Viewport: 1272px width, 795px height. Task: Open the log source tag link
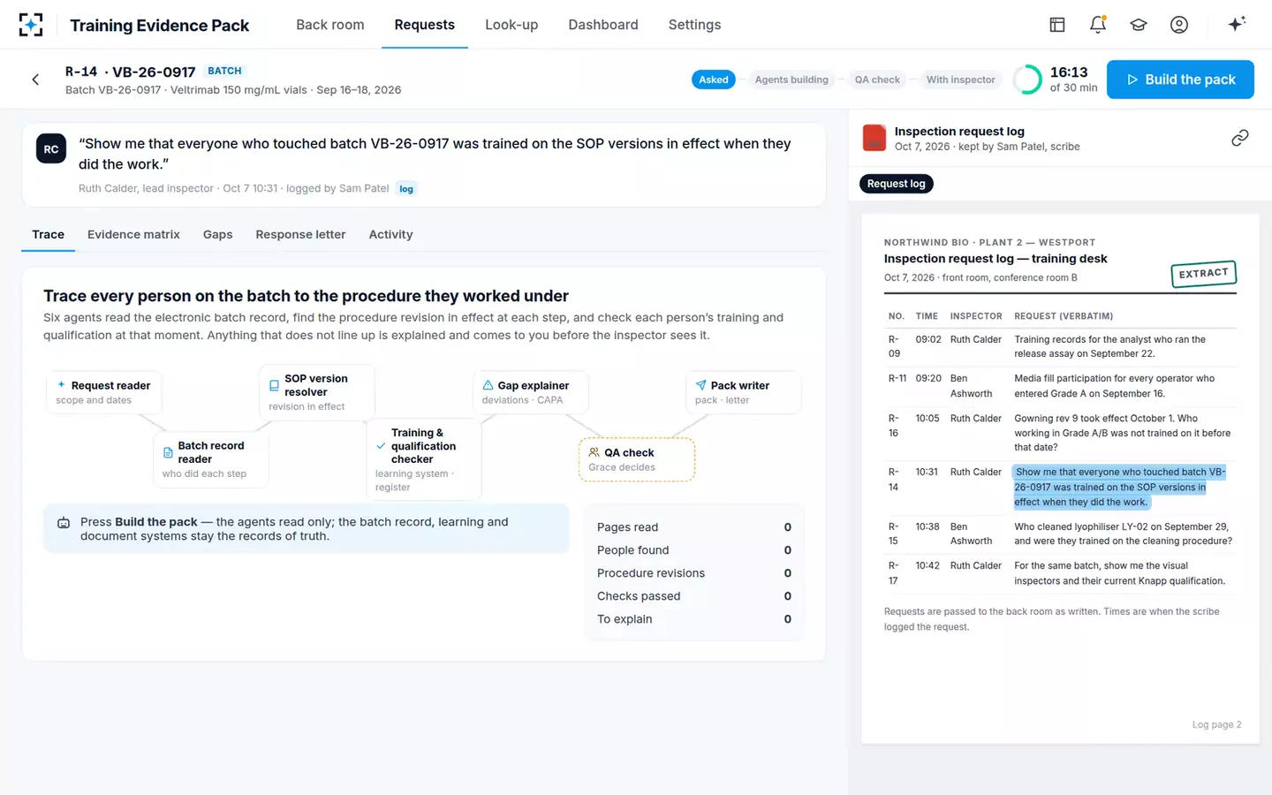(406, 189)
